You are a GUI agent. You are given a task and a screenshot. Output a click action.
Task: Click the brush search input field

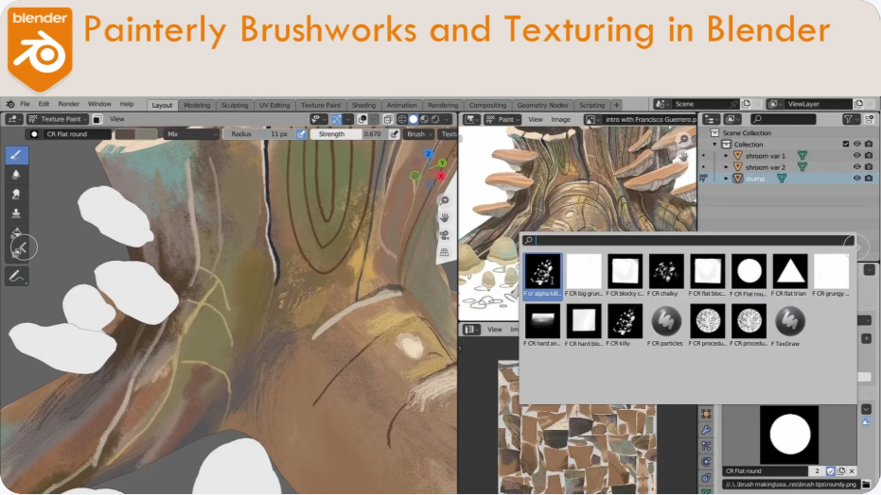coord(691,241)
